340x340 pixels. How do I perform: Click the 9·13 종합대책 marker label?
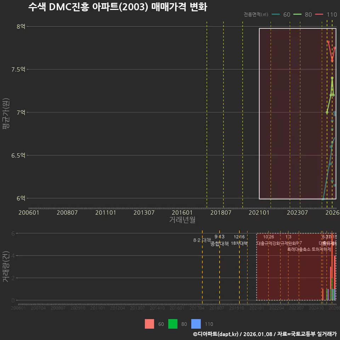coord(220,240)
